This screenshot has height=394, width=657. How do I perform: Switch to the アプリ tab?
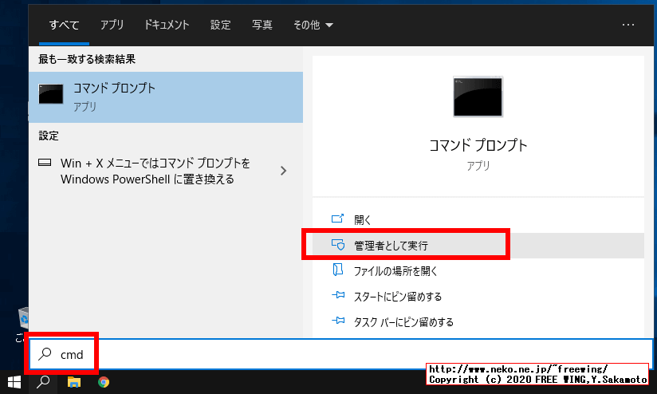coord(112,26)
